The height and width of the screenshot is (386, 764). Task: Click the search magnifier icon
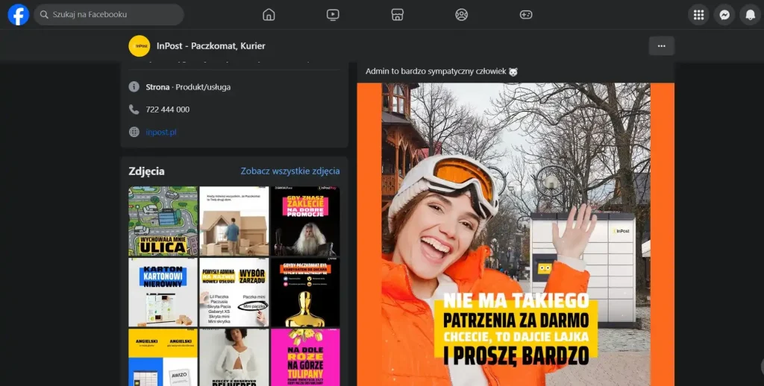tap(44, 15)
